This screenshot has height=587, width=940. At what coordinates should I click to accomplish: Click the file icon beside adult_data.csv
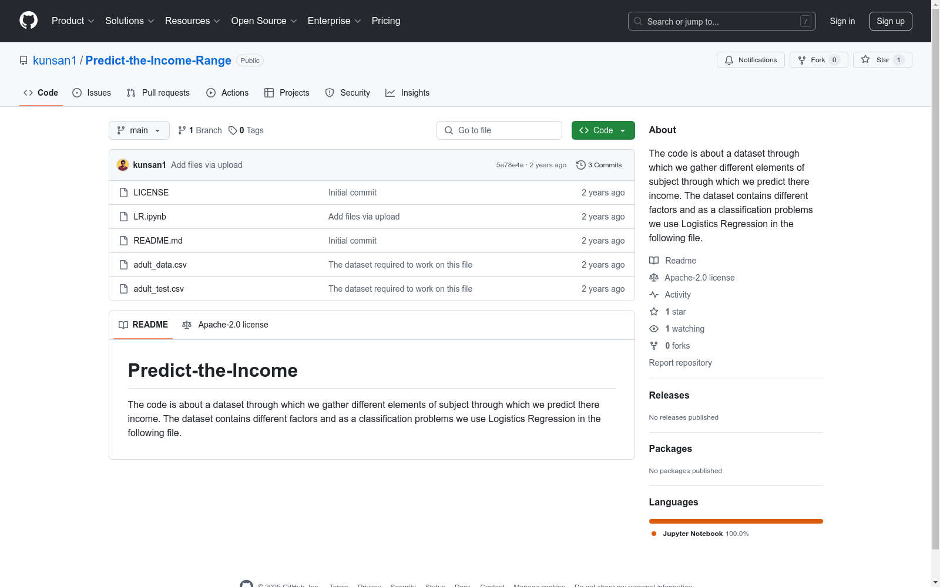point(123,265)
